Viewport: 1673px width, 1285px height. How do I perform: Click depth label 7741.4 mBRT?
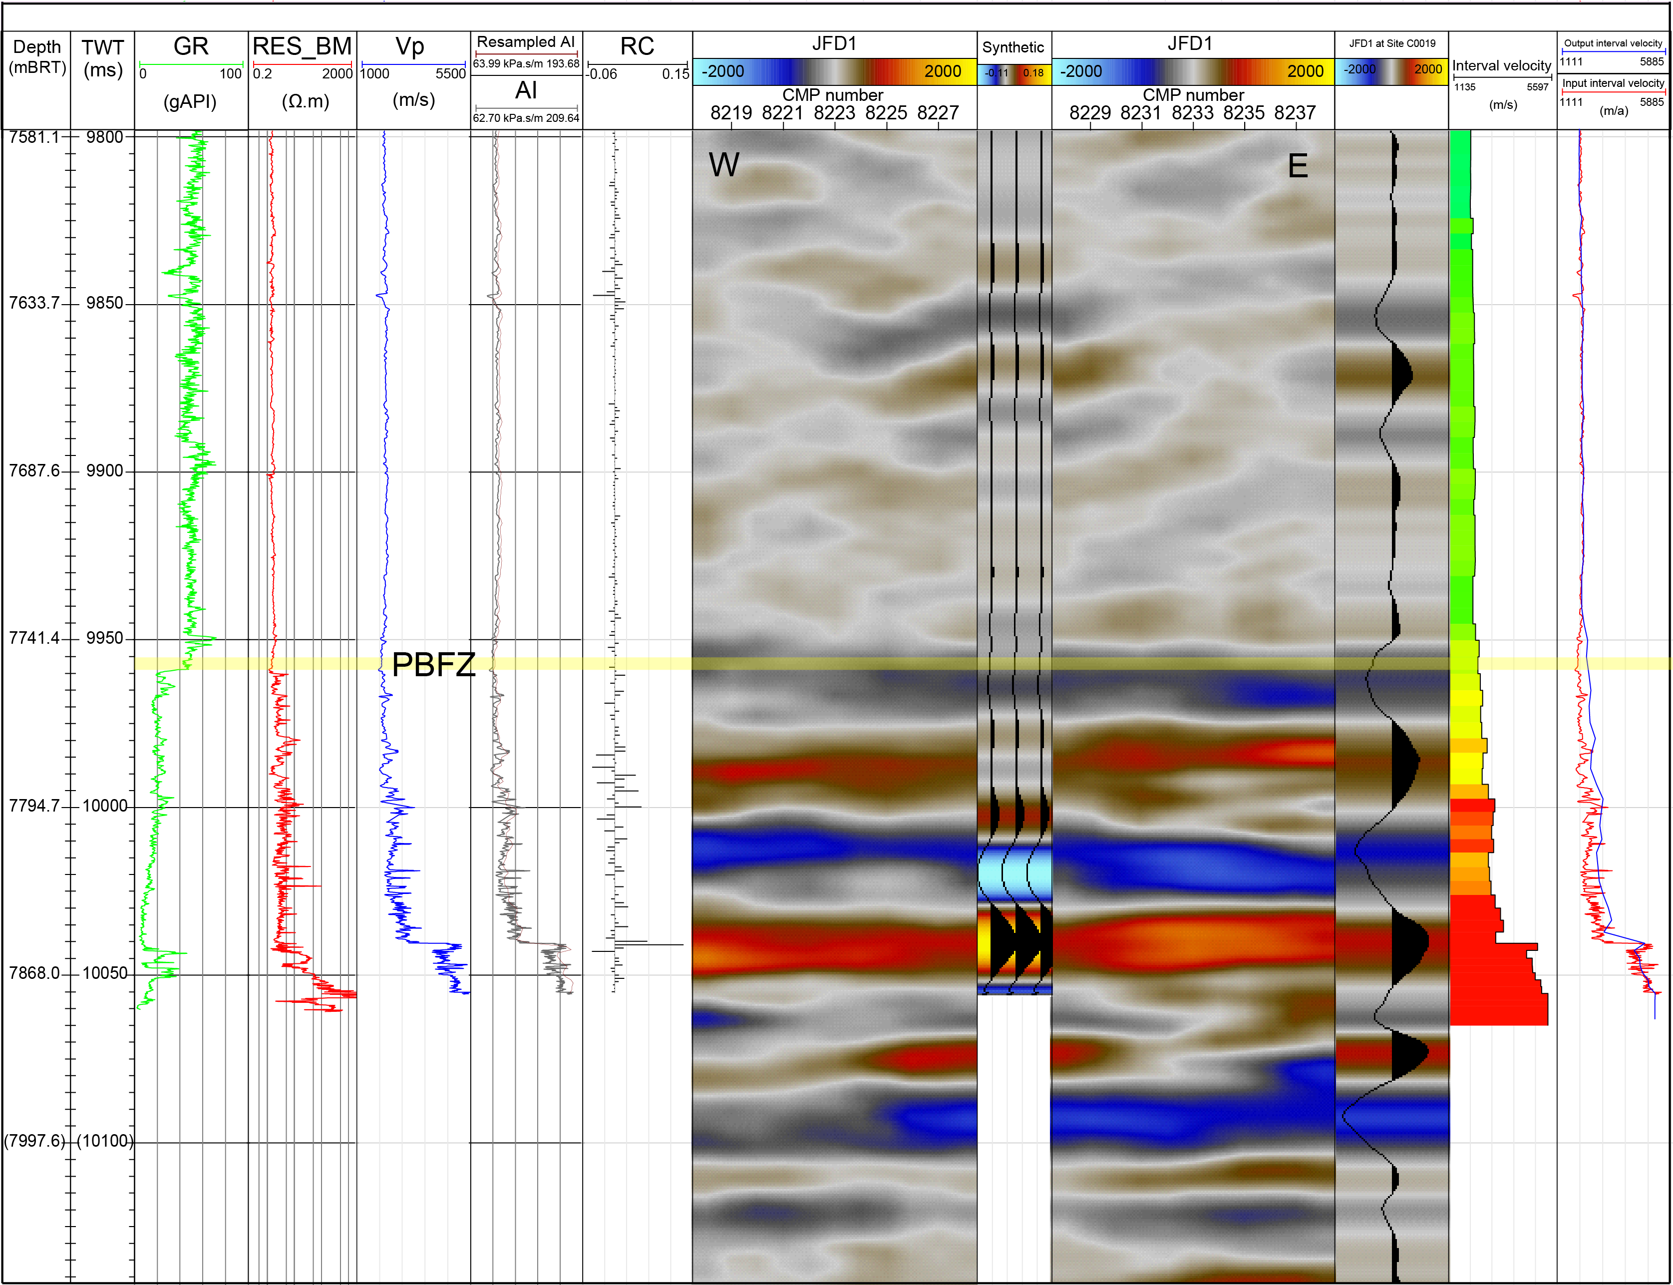point(33,638)
